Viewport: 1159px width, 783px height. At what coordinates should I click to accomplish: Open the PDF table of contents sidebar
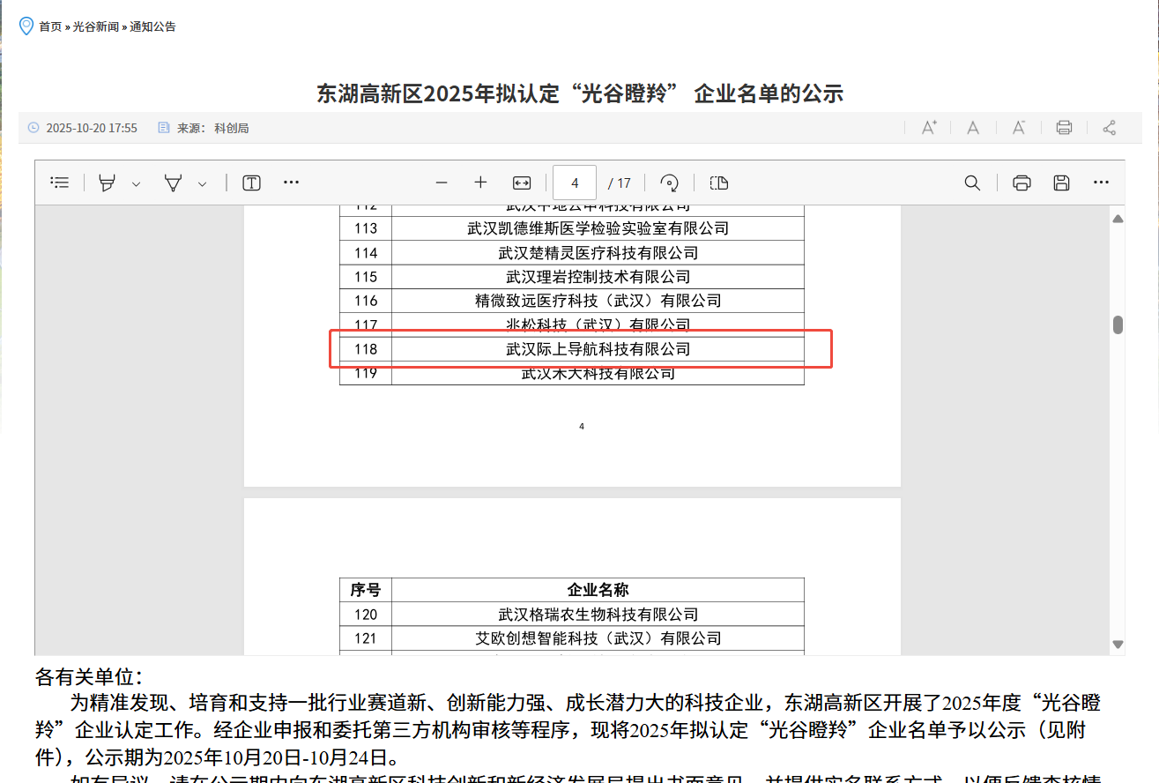(x=60, y=183)
